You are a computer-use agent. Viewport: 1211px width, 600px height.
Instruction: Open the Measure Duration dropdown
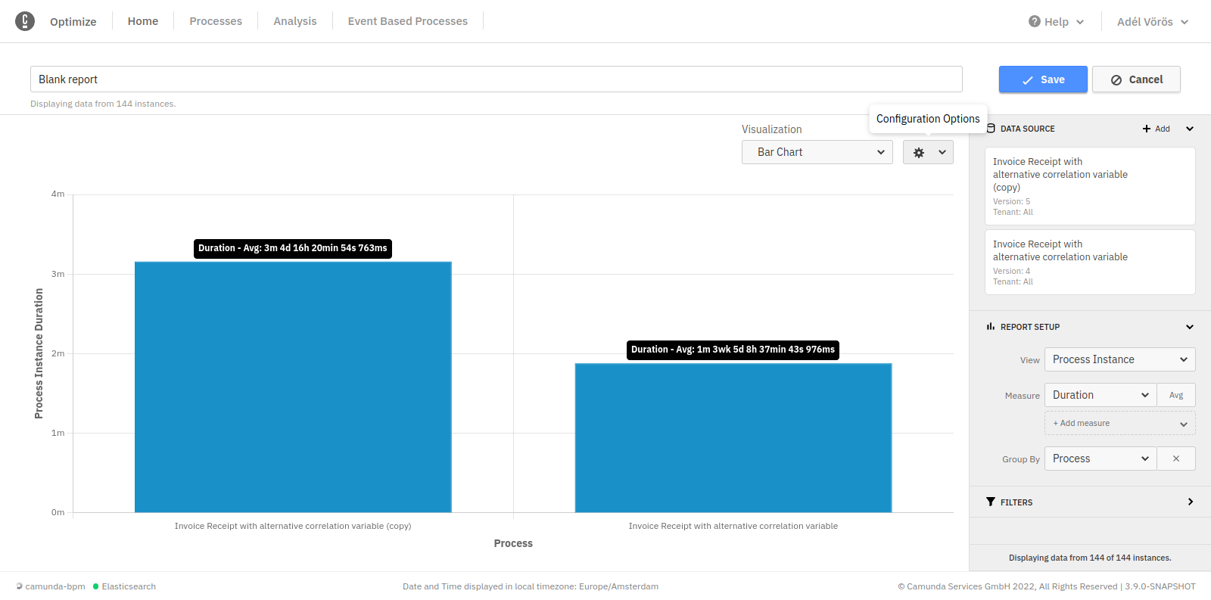tap(1100, 395)
